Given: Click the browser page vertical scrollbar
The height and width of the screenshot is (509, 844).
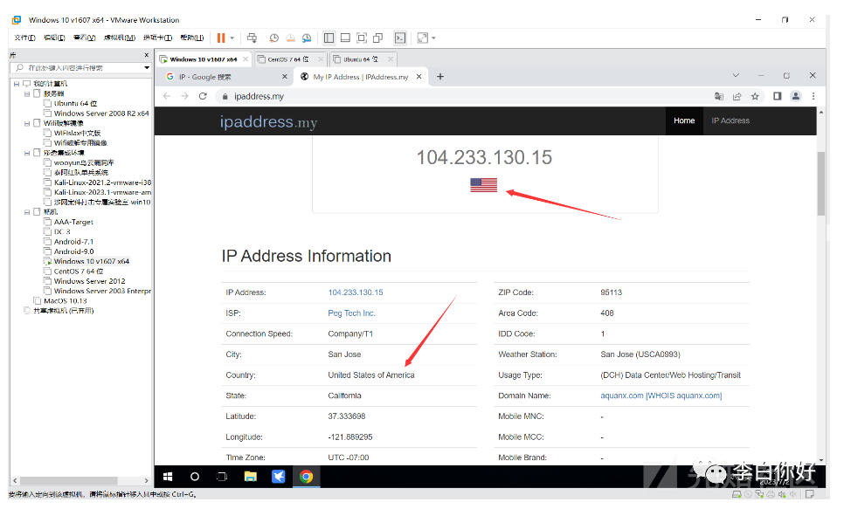Looking at the screenshot, I should (x=821, y=184).
